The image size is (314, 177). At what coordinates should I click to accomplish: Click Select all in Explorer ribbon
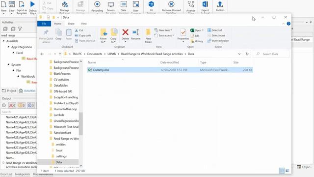[x=215, y=30]
